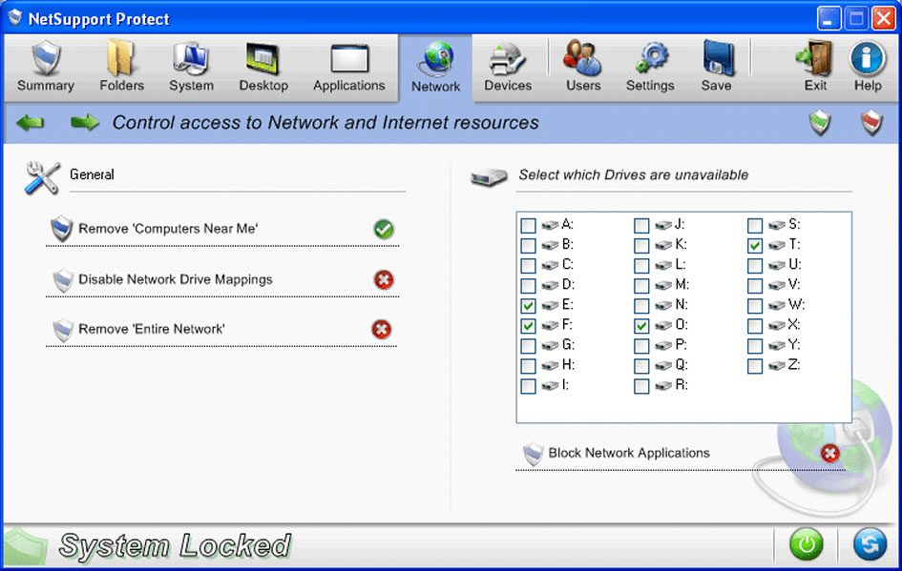Open the System section
The width and height of the screenshot is (902, 571).
pos(191,68)
